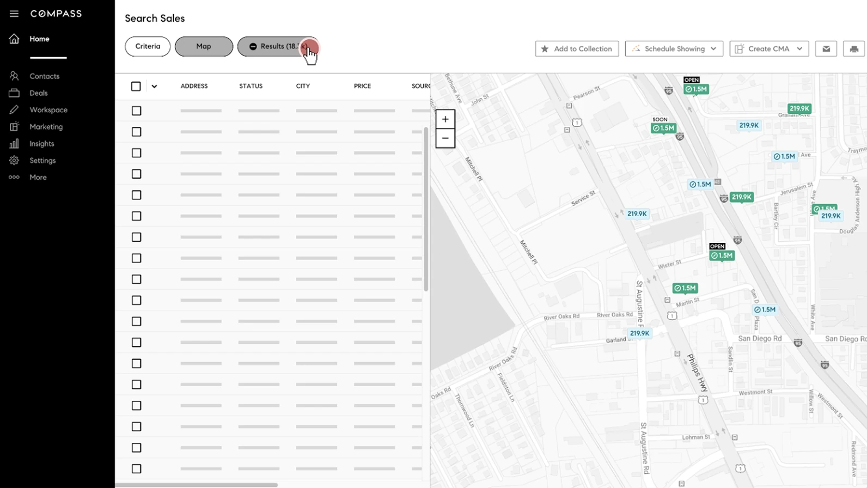Click the Workspace pencil icon
This screenshot has width=867, height=488.
tap(14, 110)
